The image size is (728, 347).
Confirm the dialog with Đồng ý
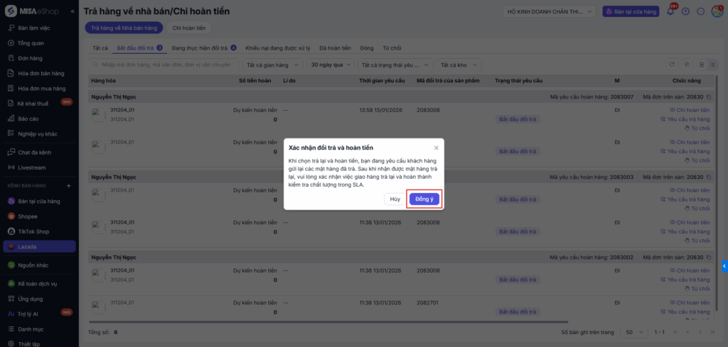tap(424, 199)
